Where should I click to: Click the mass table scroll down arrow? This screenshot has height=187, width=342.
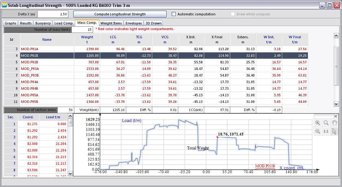(336, 104)
